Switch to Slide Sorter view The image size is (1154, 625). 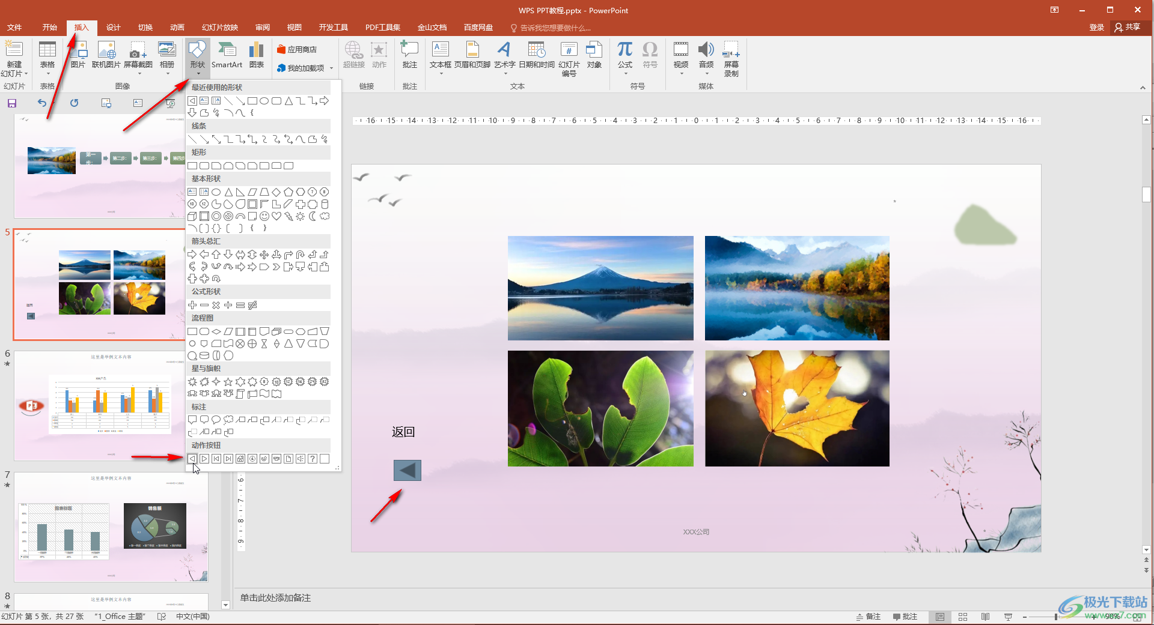963,617
